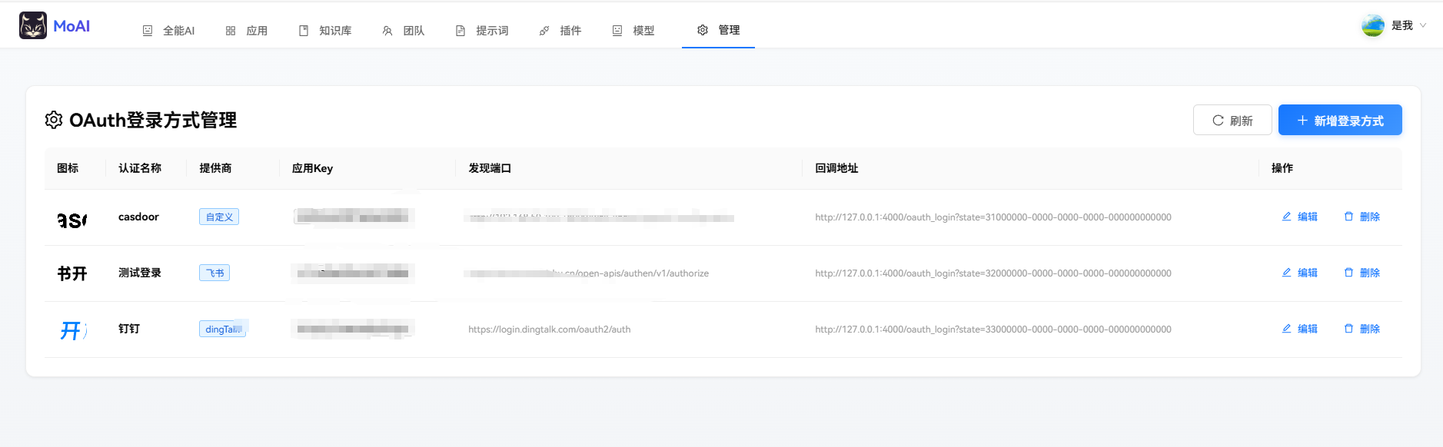Click the MoAI cat logo icon
Viewport: 1443px width, 447px height.
click(33, 25)
